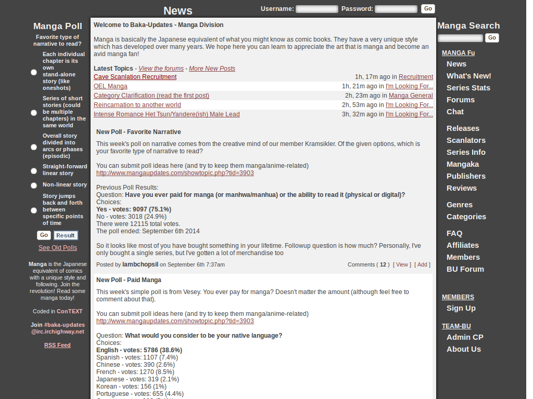Open showtopic URL in Paid Manga post
Screen dimensions: 533x399
175,321
